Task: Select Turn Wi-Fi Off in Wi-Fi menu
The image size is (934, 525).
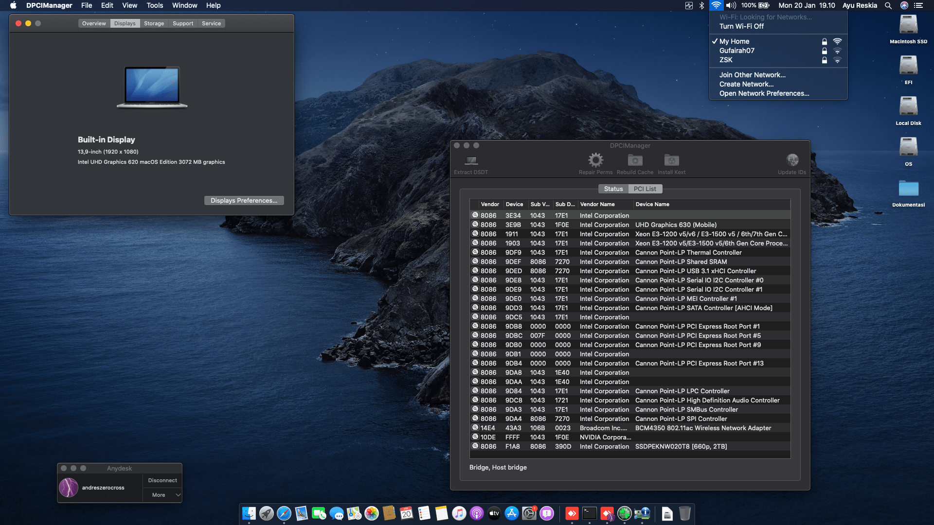Action: (741, 26)
